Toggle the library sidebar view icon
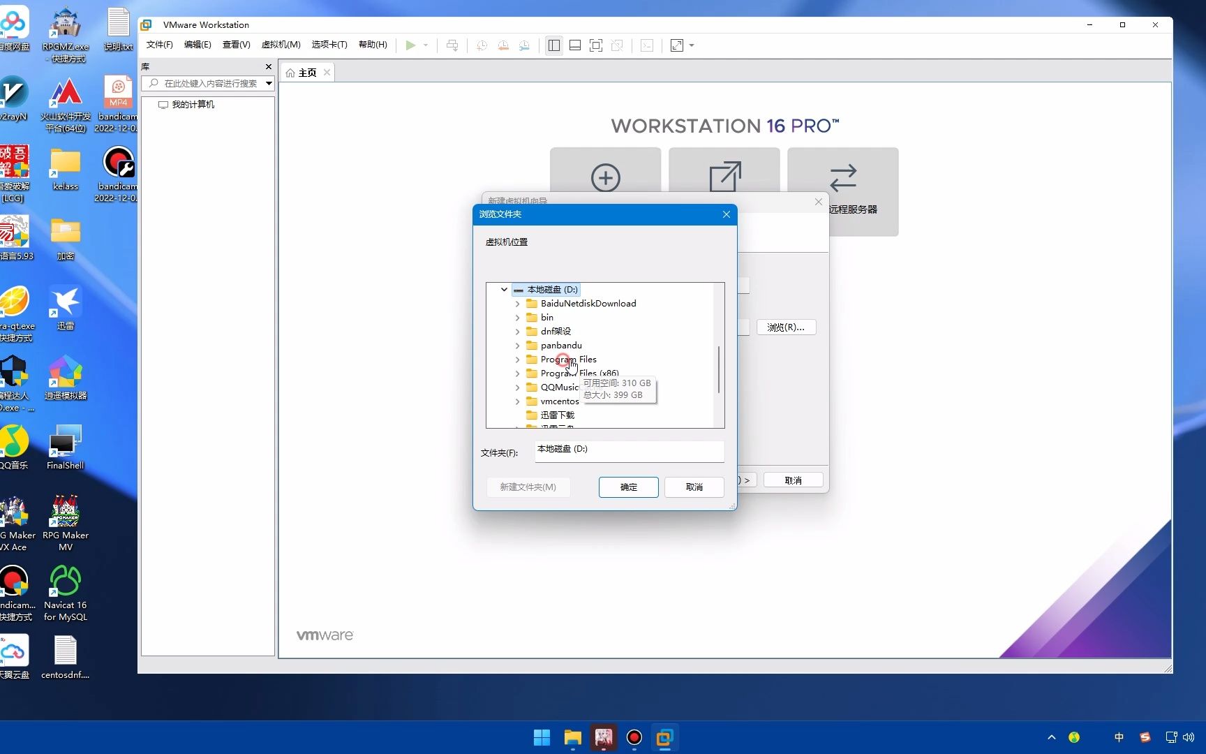This screenshot has width=1206, height=754. (554, 45)
